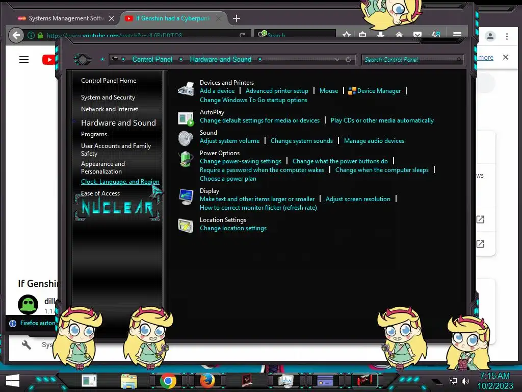Open Programs category
This screenshot has width=522, height=392.
[x=94, y=134]
